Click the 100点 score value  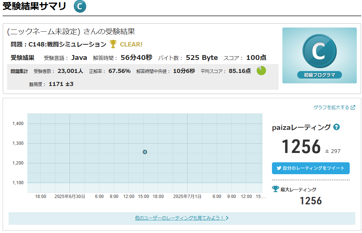[256, 58]
